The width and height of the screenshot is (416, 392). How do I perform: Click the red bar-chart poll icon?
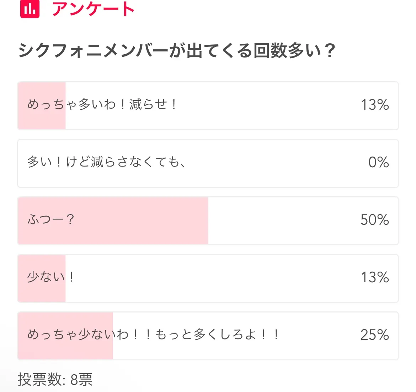point(30,9)
